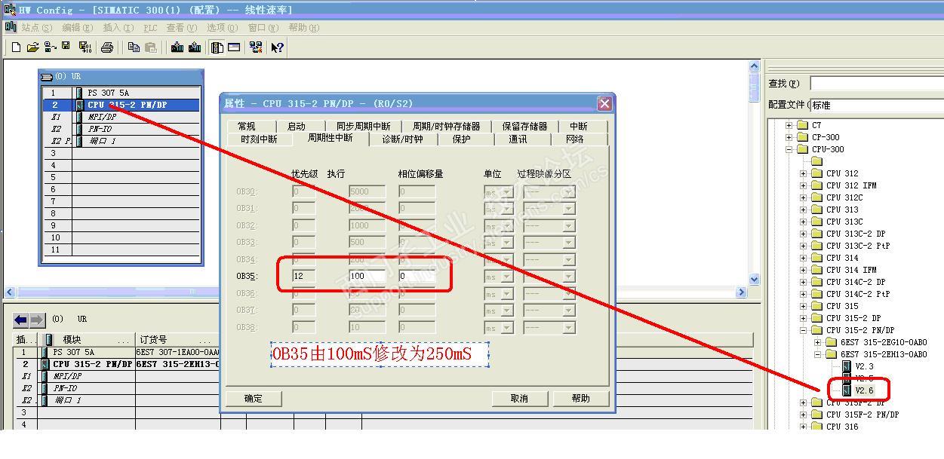Collapse the 6ES7 315-2EH13-0AB0 node
This screenshot has width=944, height=459.
[818, 354]
